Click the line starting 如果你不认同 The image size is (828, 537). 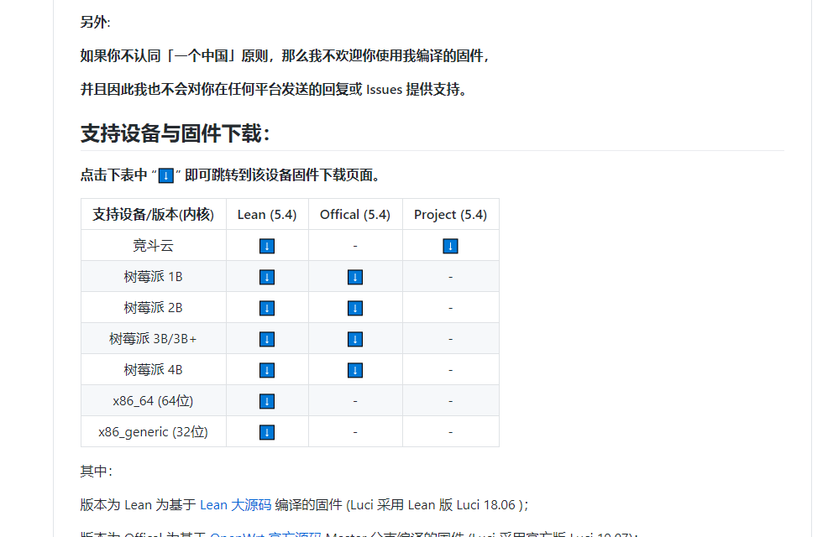point(286,55)
